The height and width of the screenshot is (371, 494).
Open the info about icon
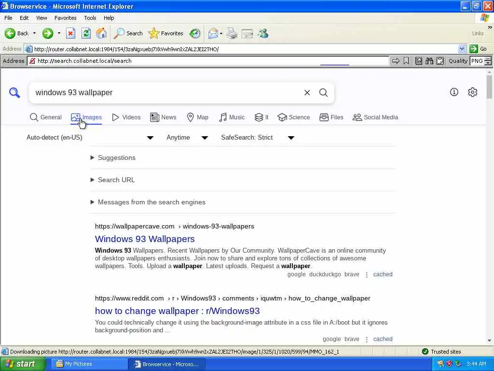click(x=454, y=92)
